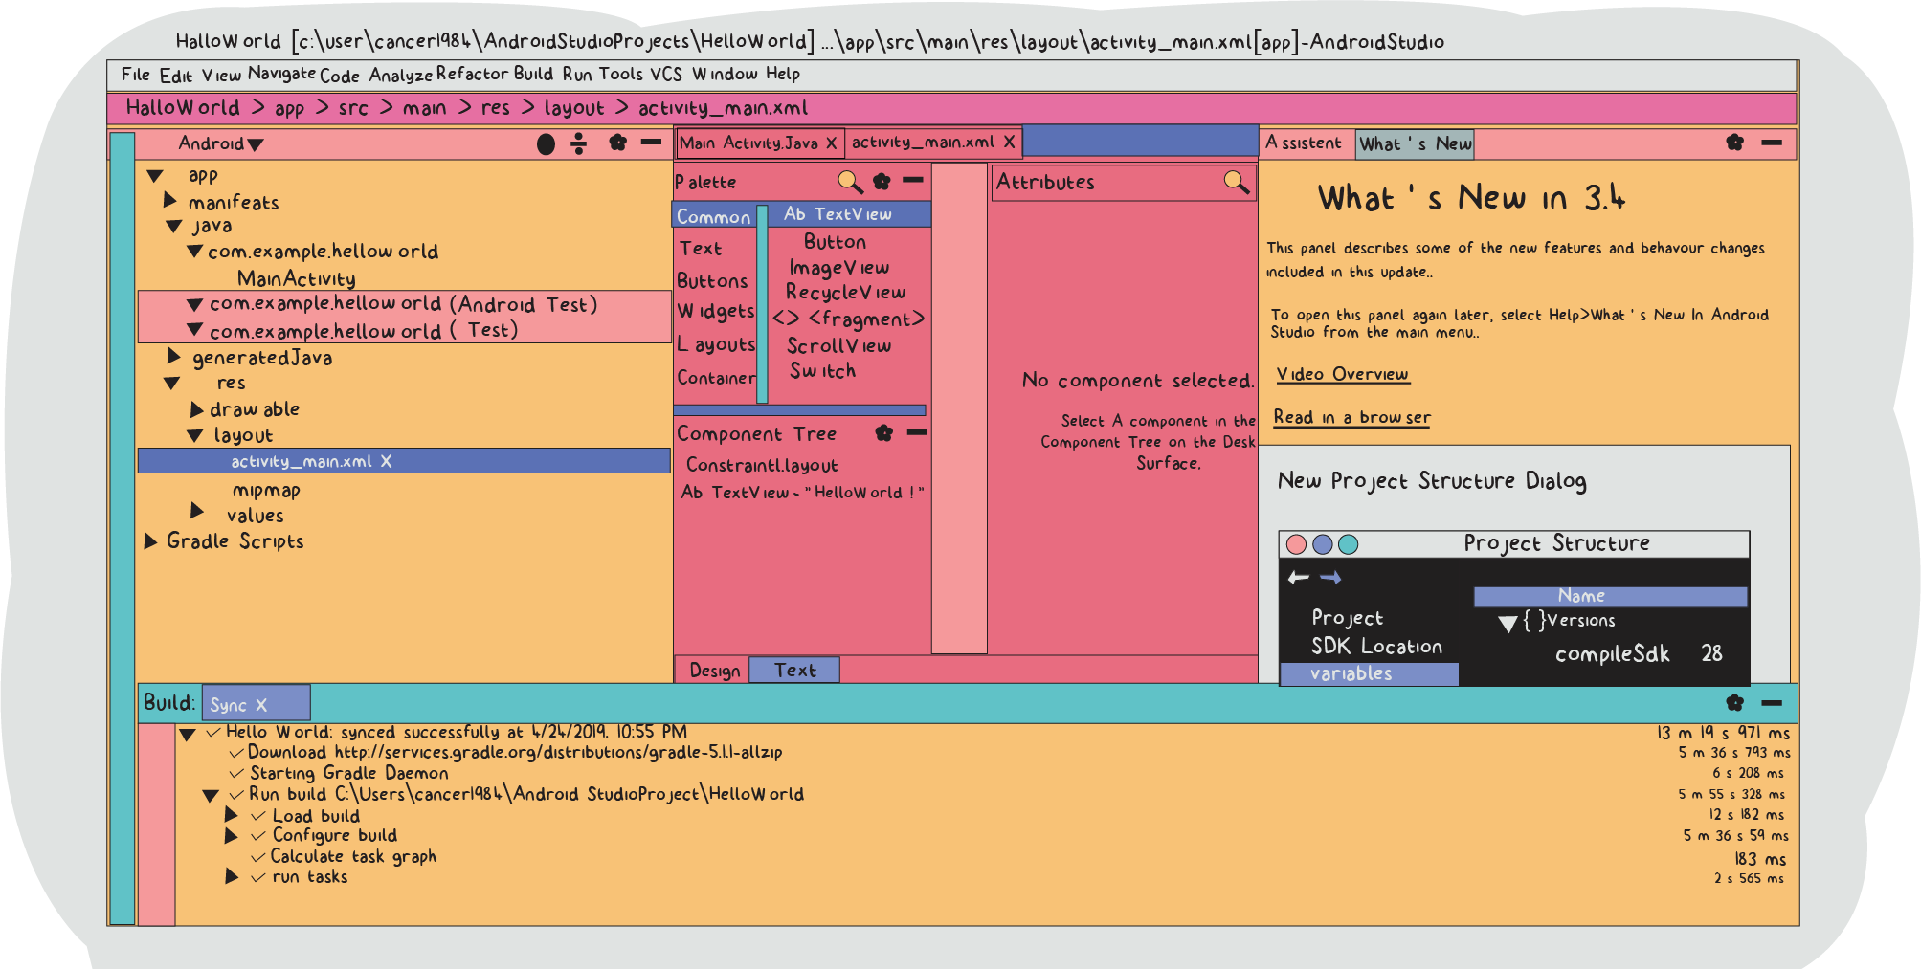
Task: Open the Video Overview link
Action: click(1342, 374)
